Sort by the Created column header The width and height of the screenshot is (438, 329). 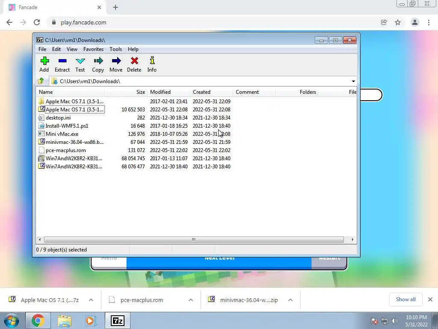pyautogui.click(x=211, y=92)
